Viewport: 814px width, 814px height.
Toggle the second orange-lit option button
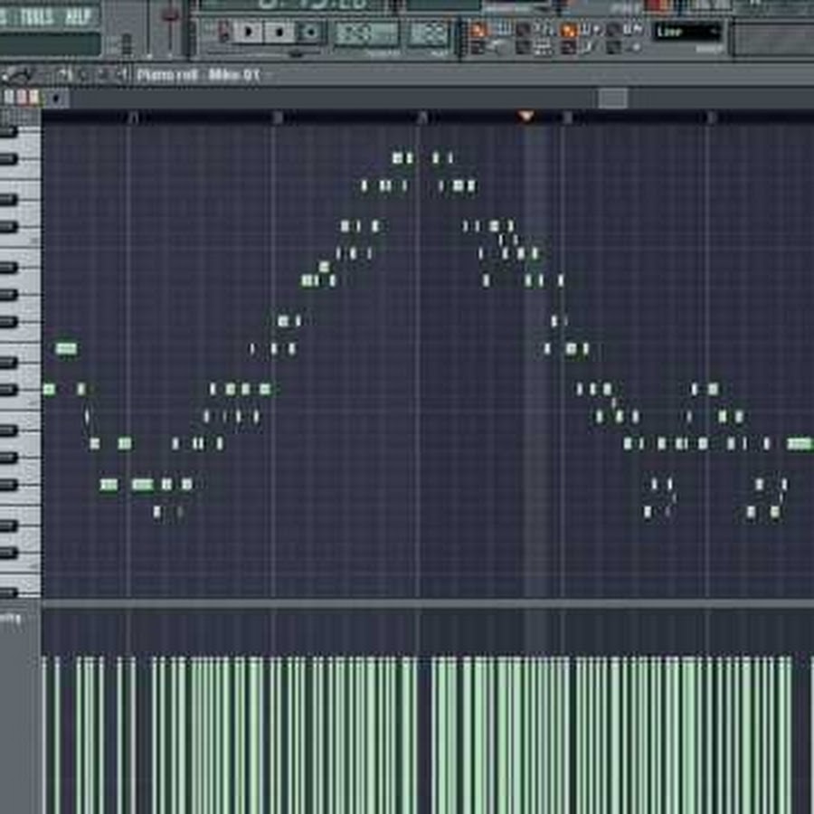(x=569, y=30)
